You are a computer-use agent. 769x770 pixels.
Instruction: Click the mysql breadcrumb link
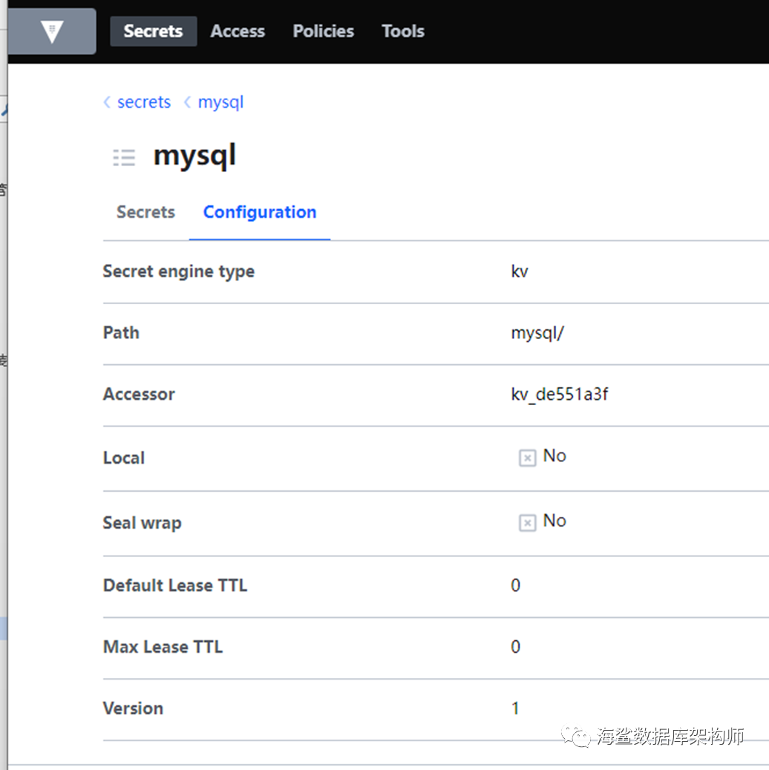coord(220,102)
